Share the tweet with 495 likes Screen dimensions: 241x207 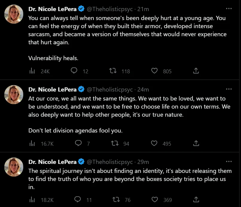(196, 143)
